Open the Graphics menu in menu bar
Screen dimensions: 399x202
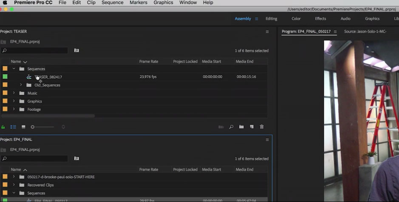pyautogui.click(x=163, y=3)
